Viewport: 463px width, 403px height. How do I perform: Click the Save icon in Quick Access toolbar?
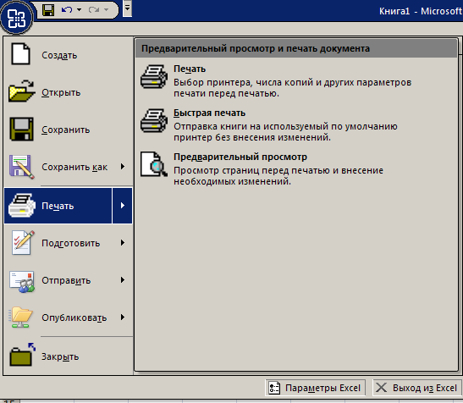coord(48,10)
